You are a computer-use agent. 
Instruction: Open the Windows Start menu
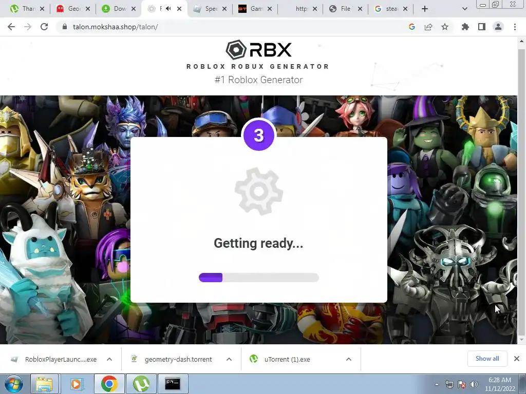click(x=13, y=384)
